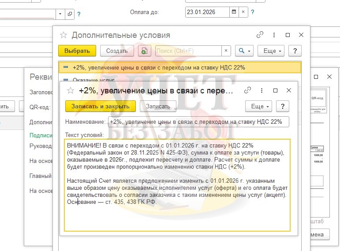340x251 pixels.
Task: Select the +2% увеличение цены list row
Action: tap(176, 67)
